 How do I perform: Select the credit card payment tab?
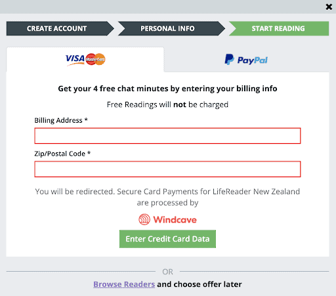click(85, 59)
